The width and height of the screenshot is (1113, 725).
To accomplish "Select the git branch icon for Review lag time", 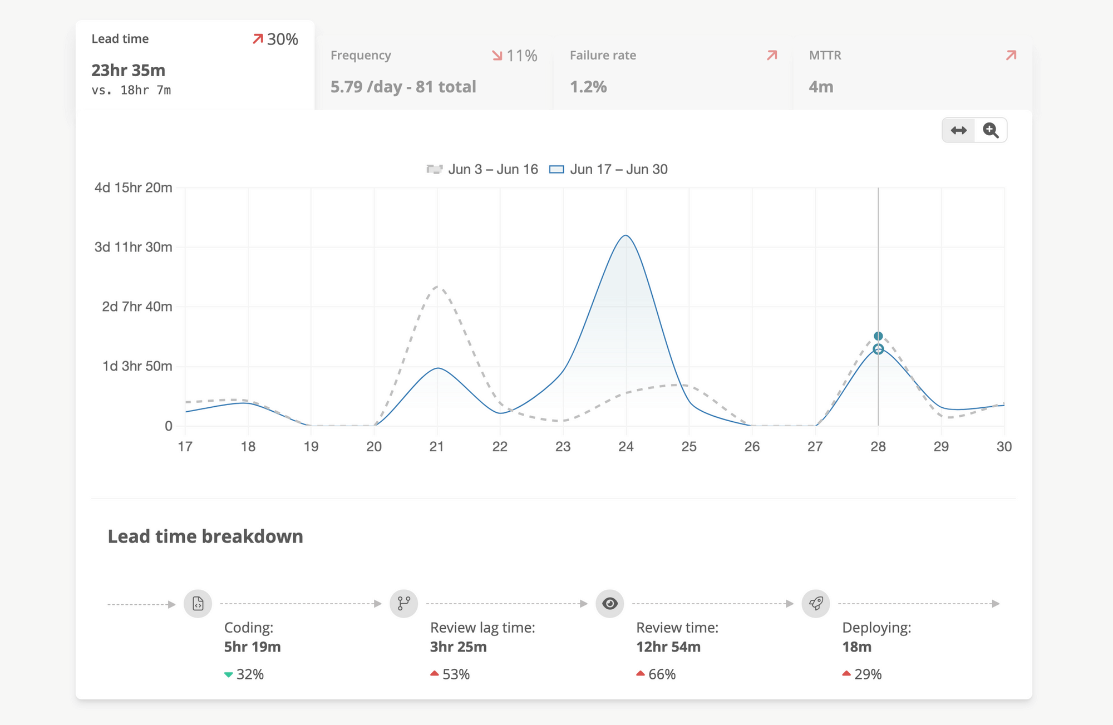I will (403, 603).
